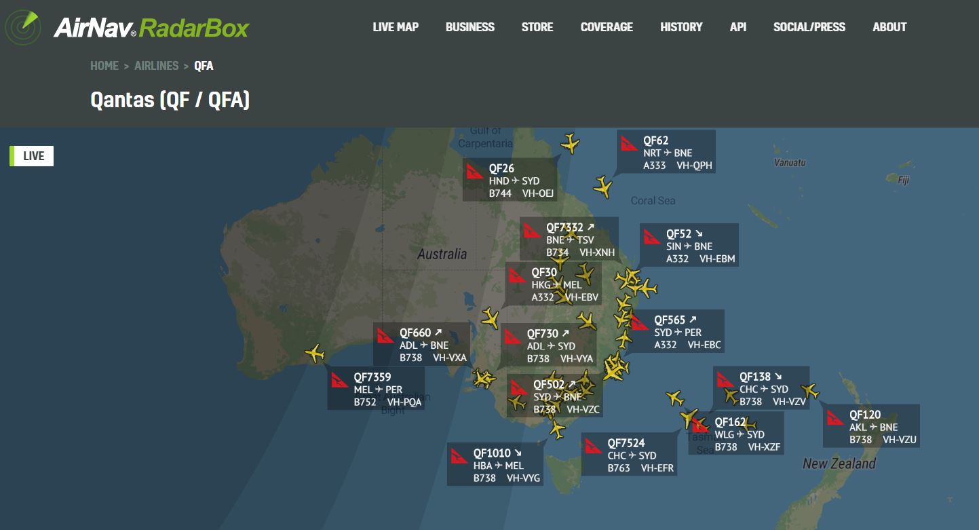Click the Qantas (QF / QFA) page heading
The width and height of the screenshot is (979, 530).
(x=170, y=100)
